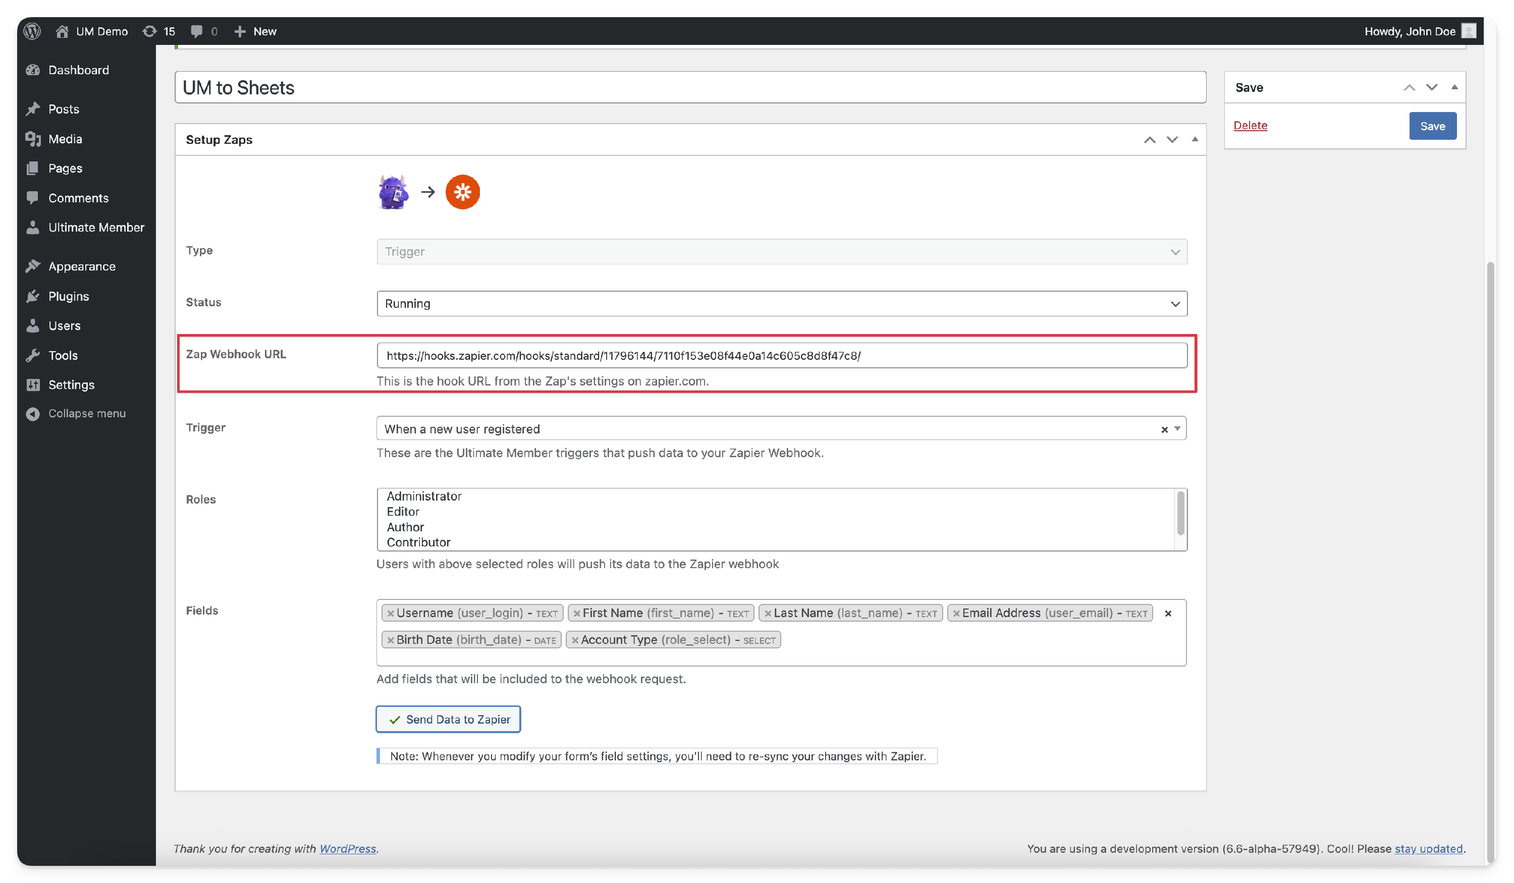Remove the Last Name field tag
Viewport: 1514px width, 883px height.
click(x=767, y=613)
